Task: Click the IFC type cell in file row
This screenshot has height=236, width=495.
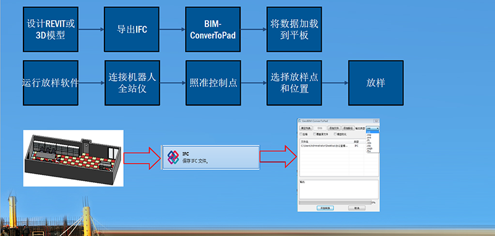Action: [x=356, y=146]
